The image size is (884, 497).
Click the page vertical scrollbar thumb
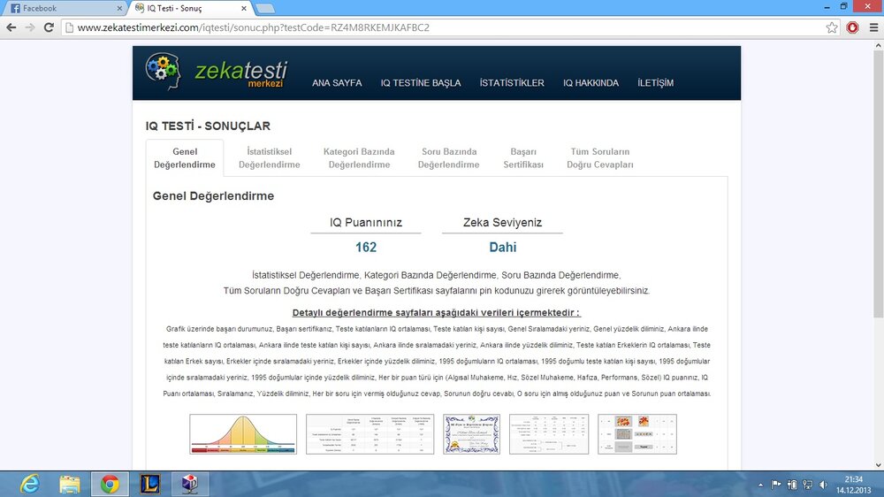(879, 183)
